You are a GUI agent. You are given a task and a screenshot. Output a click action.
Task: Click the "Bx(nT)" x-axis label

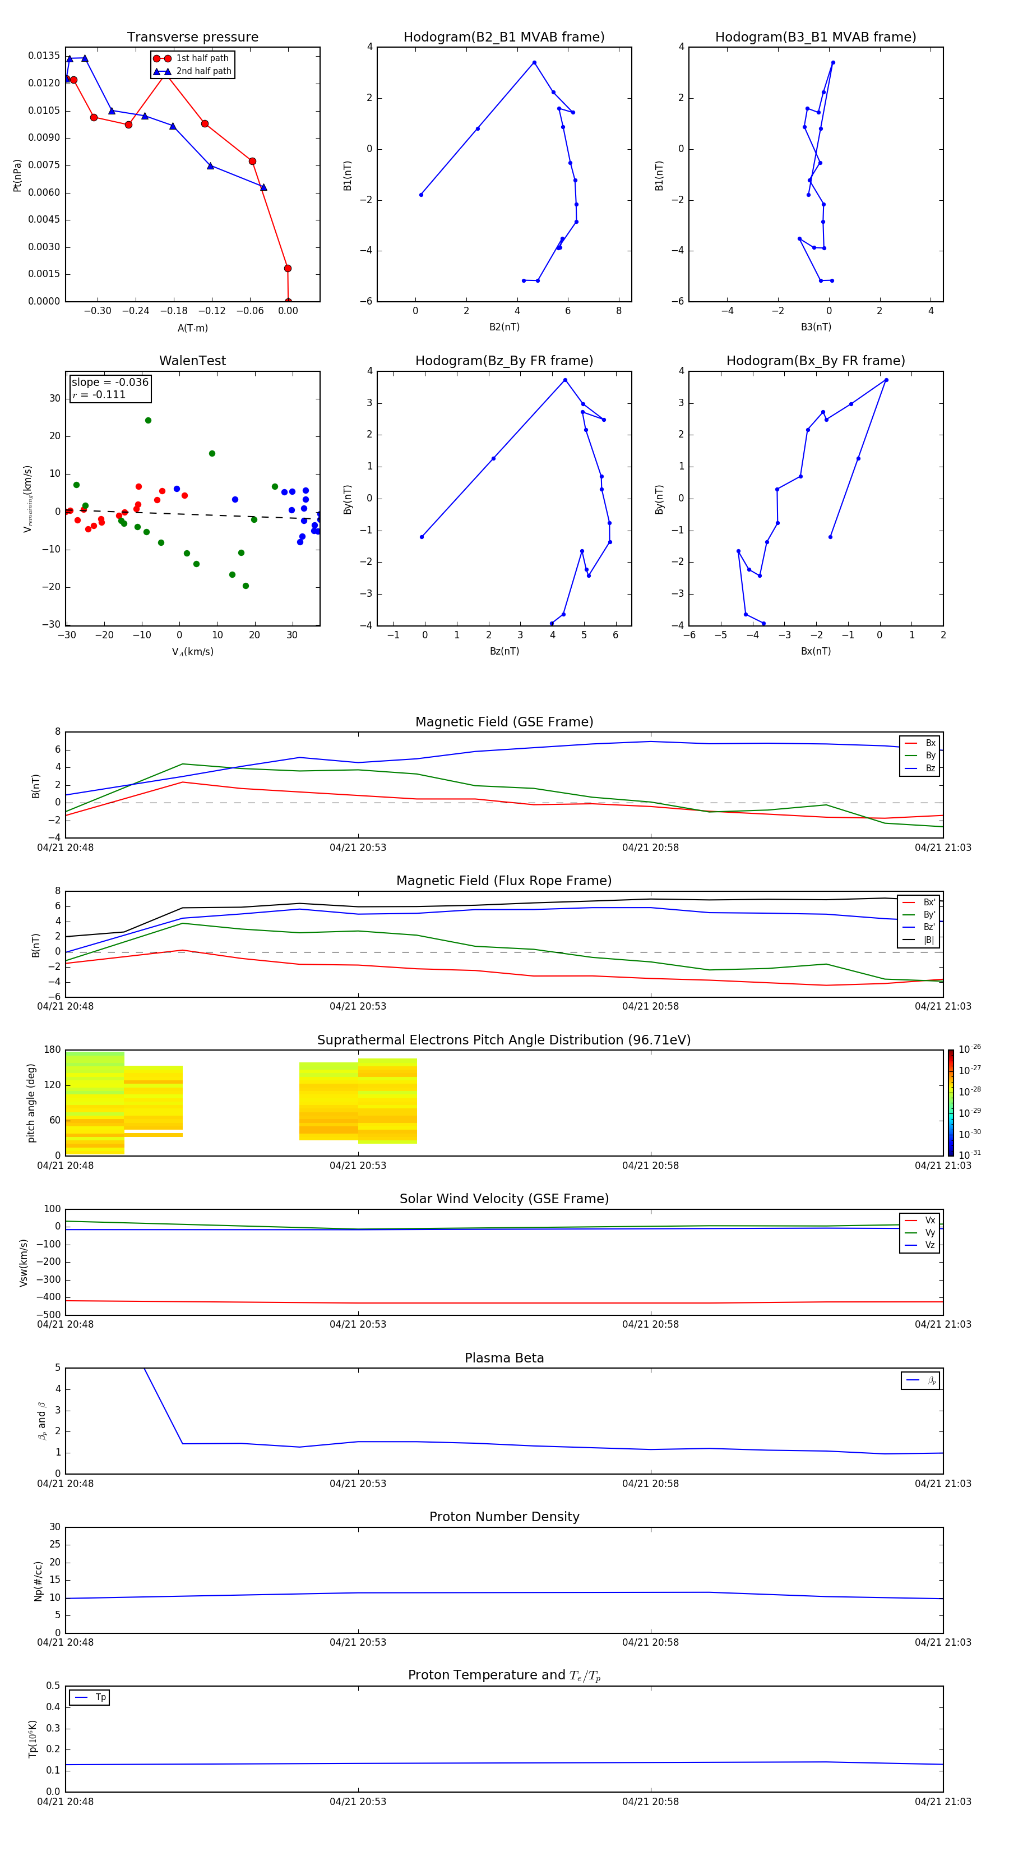(x=816, y=651)
